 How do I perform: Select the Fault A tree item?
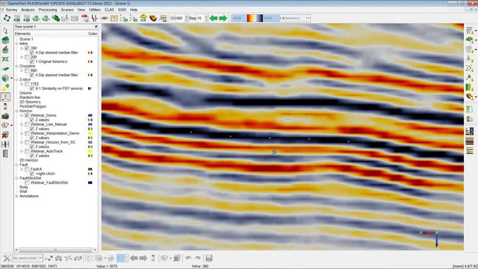pos(36,169)
